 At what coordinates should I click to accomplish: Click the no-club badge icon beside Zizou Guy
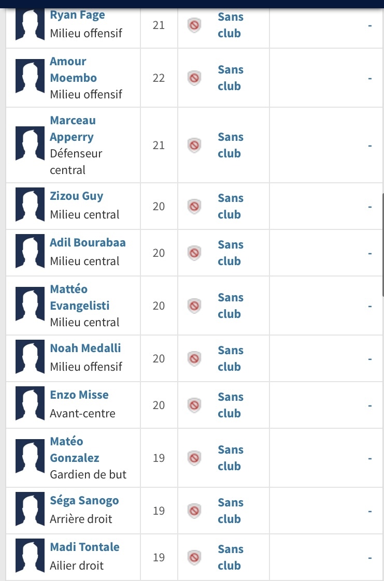coord(194,207)
